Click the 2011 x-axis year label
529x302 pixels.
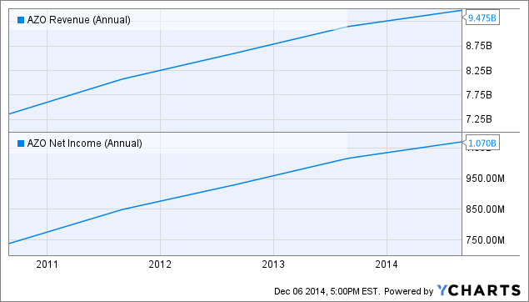(47, 264)
